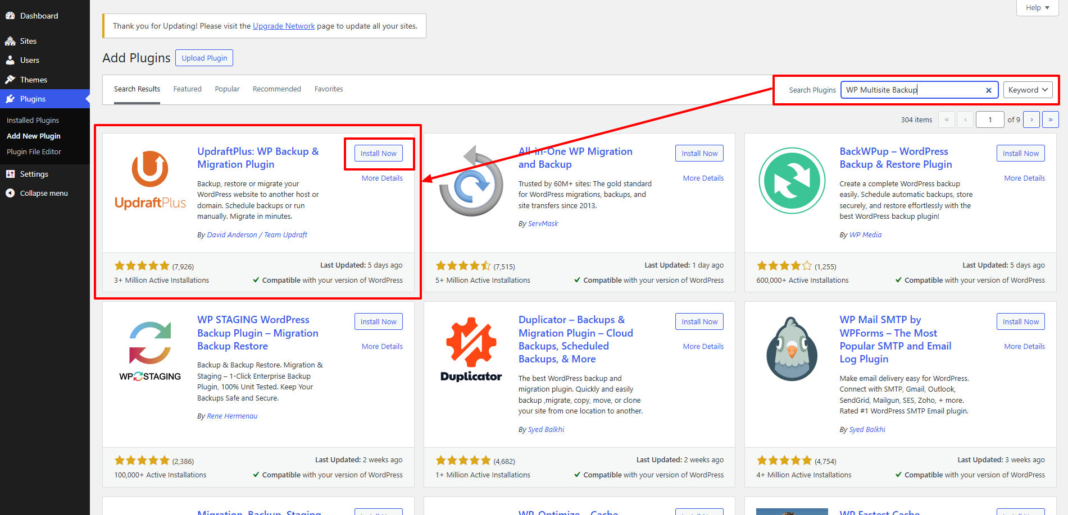The height and width of the screenshot is (515, 1068).
Task: Install the WP Mail SMTP plugin
Action: click(x=1021, y=321)
